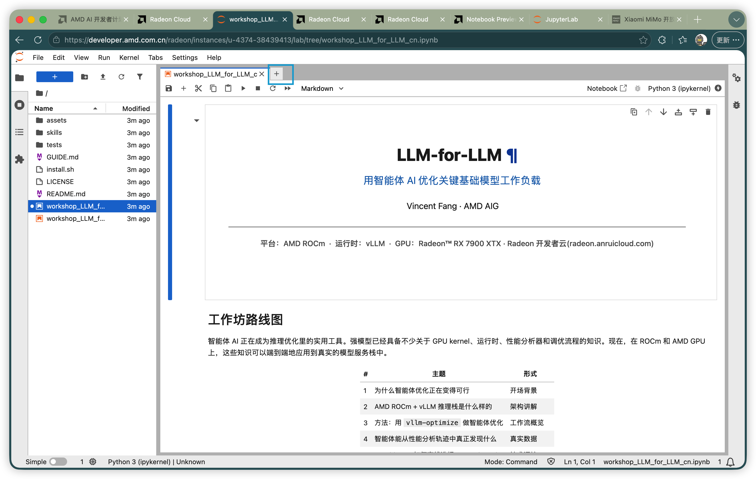756x479 pixels.
Task: Insert a cell below with toolbar plus
Action: point(184,89)
